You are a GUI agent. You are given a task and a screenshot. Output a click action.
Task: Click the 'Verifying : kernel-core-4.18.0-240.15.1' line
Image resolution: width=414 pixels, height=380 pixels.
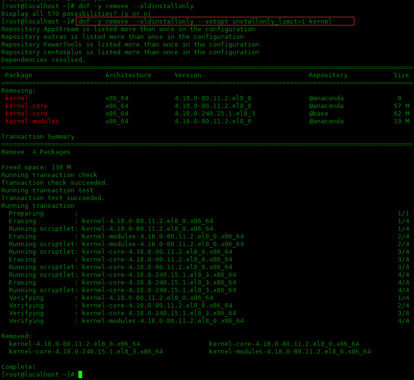point(209,313)
